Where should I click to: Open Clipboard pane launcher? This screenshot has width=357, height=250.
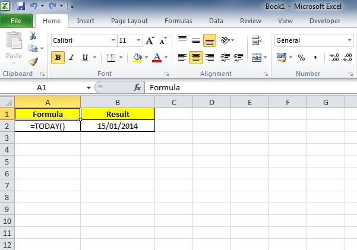(x=42, y=74)
